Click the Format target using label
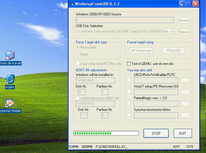 (x=140, y=42)
